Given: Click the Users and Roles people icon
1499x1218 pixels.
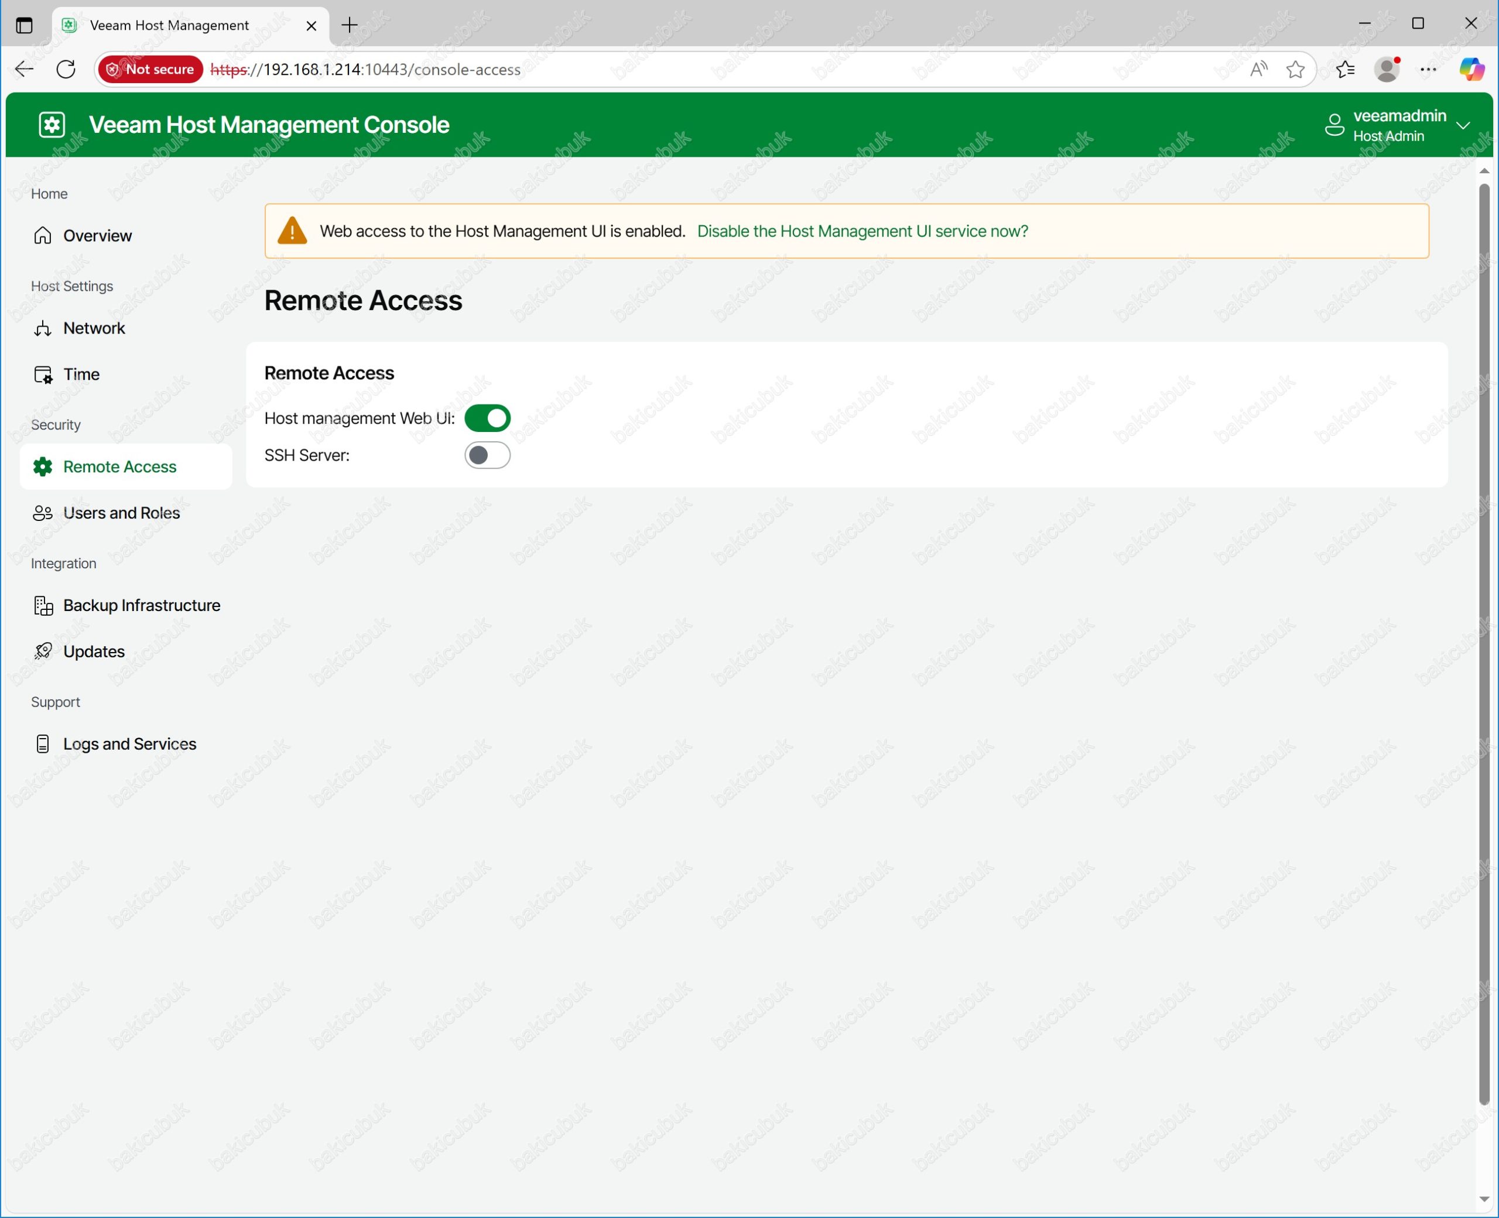Looking at the screenshot, I should point(43,513).
